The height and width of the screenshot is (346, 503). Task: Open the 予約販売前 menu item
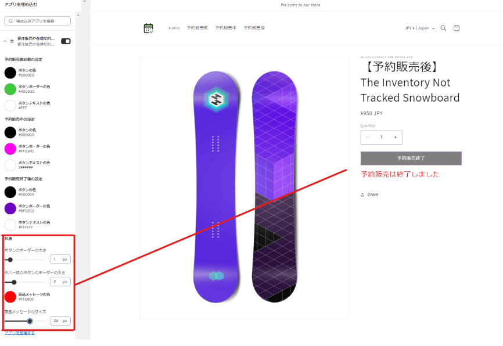click(197, 28)
